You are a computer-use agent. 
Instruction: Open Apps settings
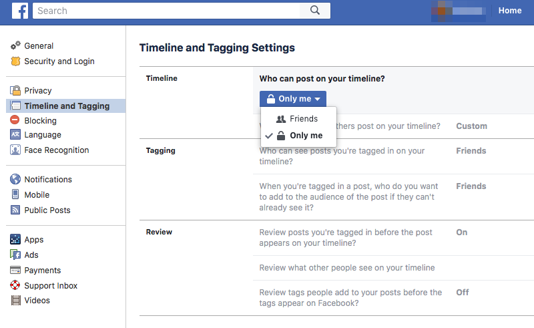(x=34, y=239)
